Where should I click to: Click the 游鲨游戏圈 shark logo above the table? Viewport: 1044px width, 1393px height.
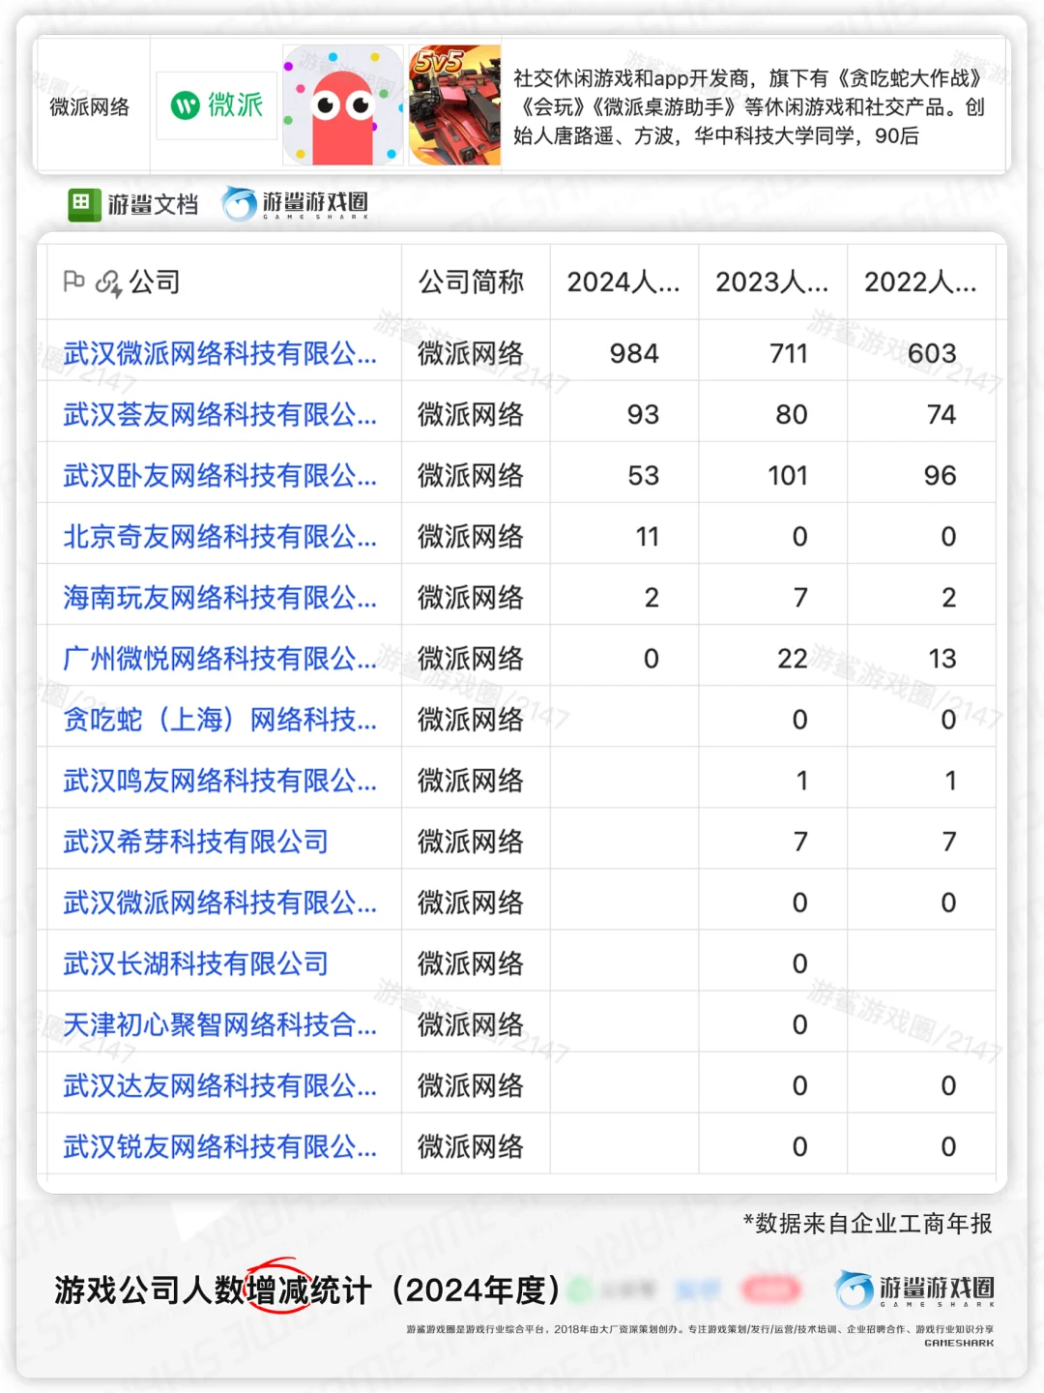pos(295,203)
